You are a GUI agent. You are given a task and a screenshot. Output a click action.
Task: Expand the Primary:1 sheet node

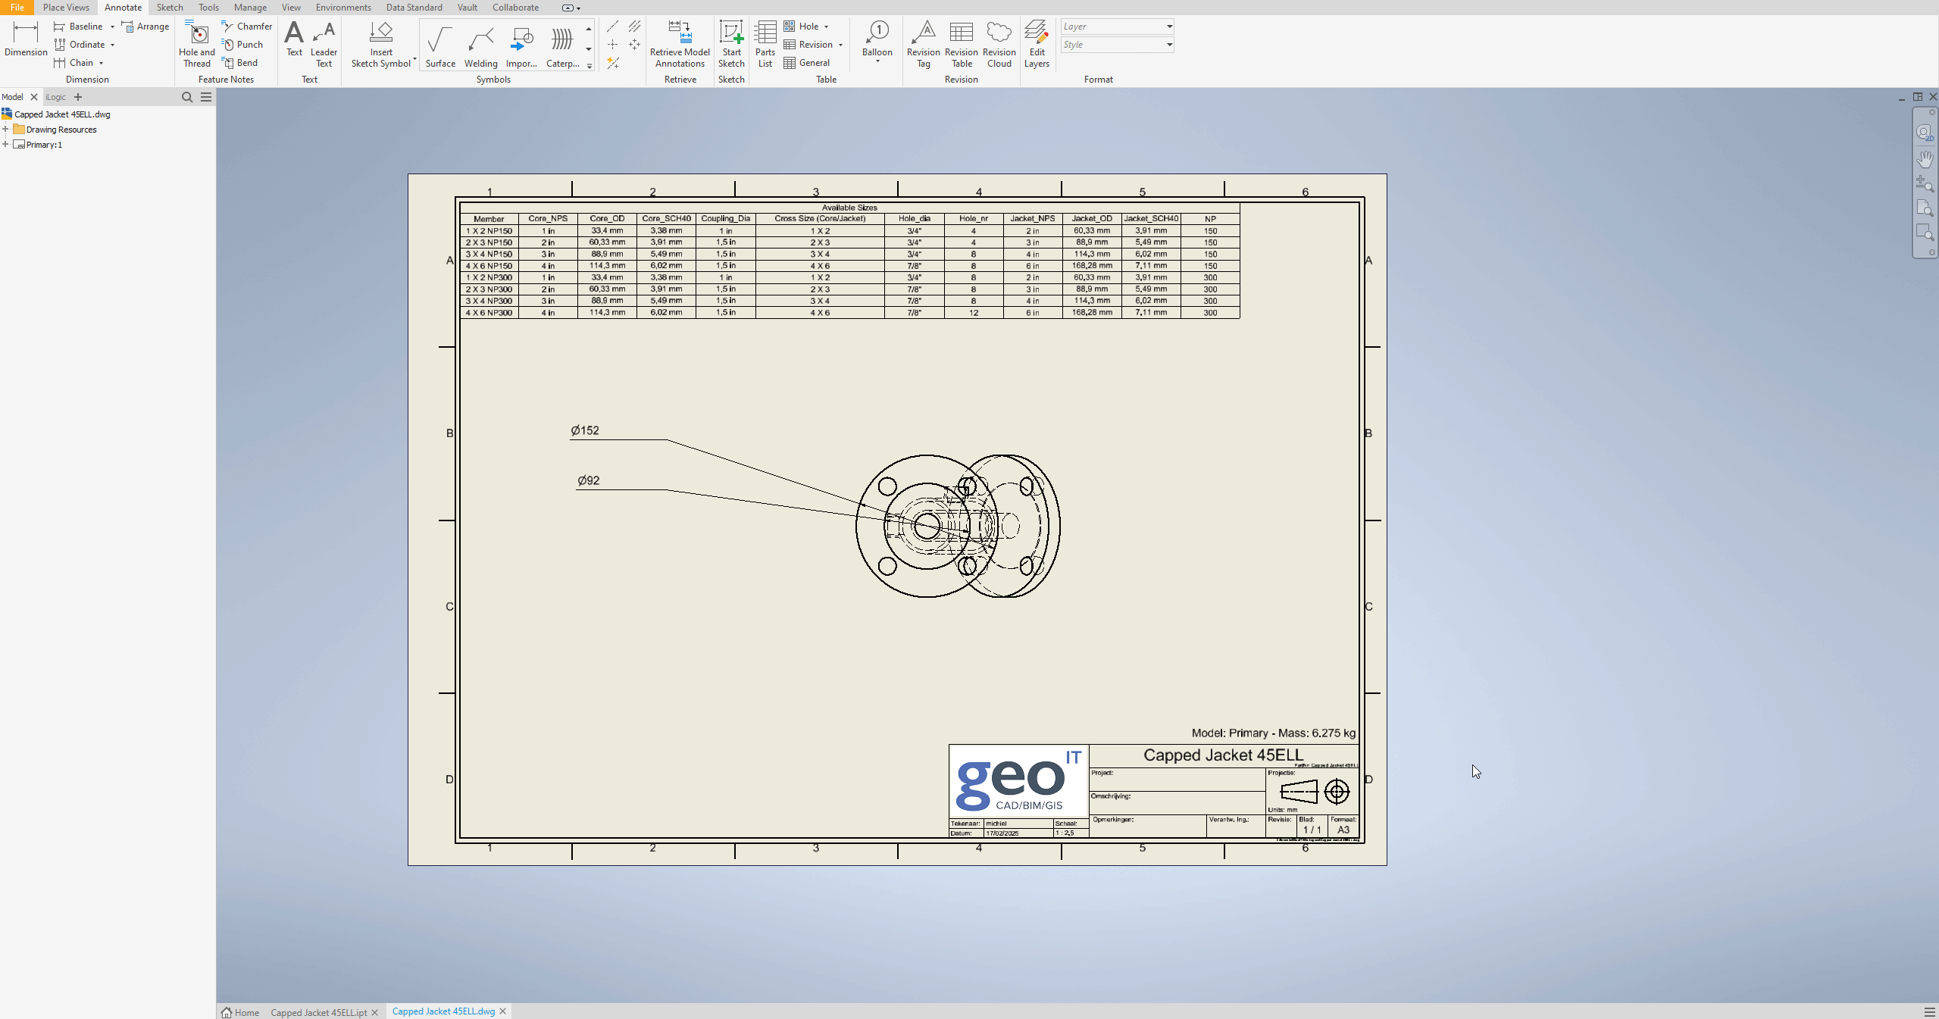[x=6, y=145]
